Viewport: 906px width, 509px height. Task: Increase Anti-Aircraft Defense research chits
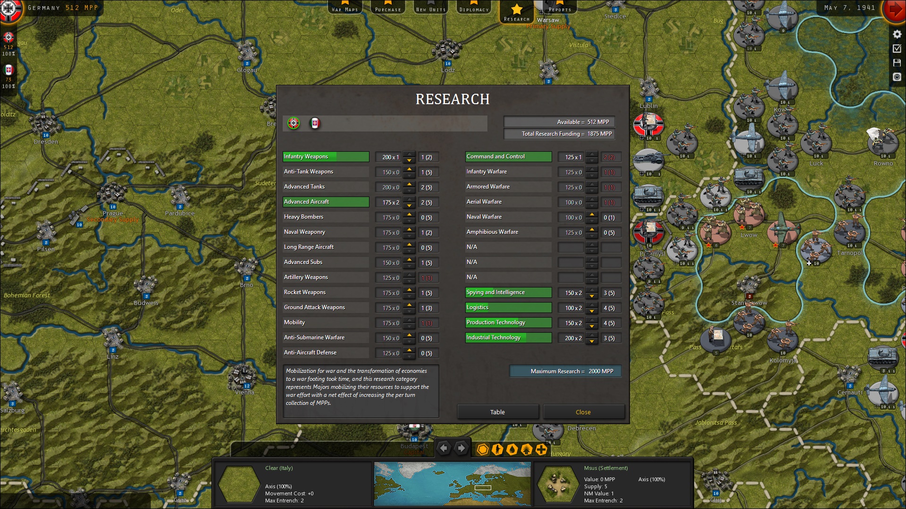point(409,350)
